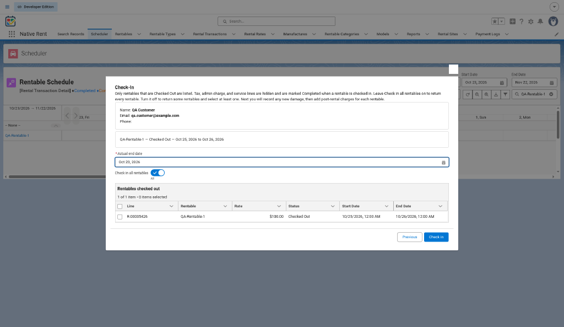Open the Rentable column menu
This screenshot has width=564, height=327.
[x=225, y=206]
